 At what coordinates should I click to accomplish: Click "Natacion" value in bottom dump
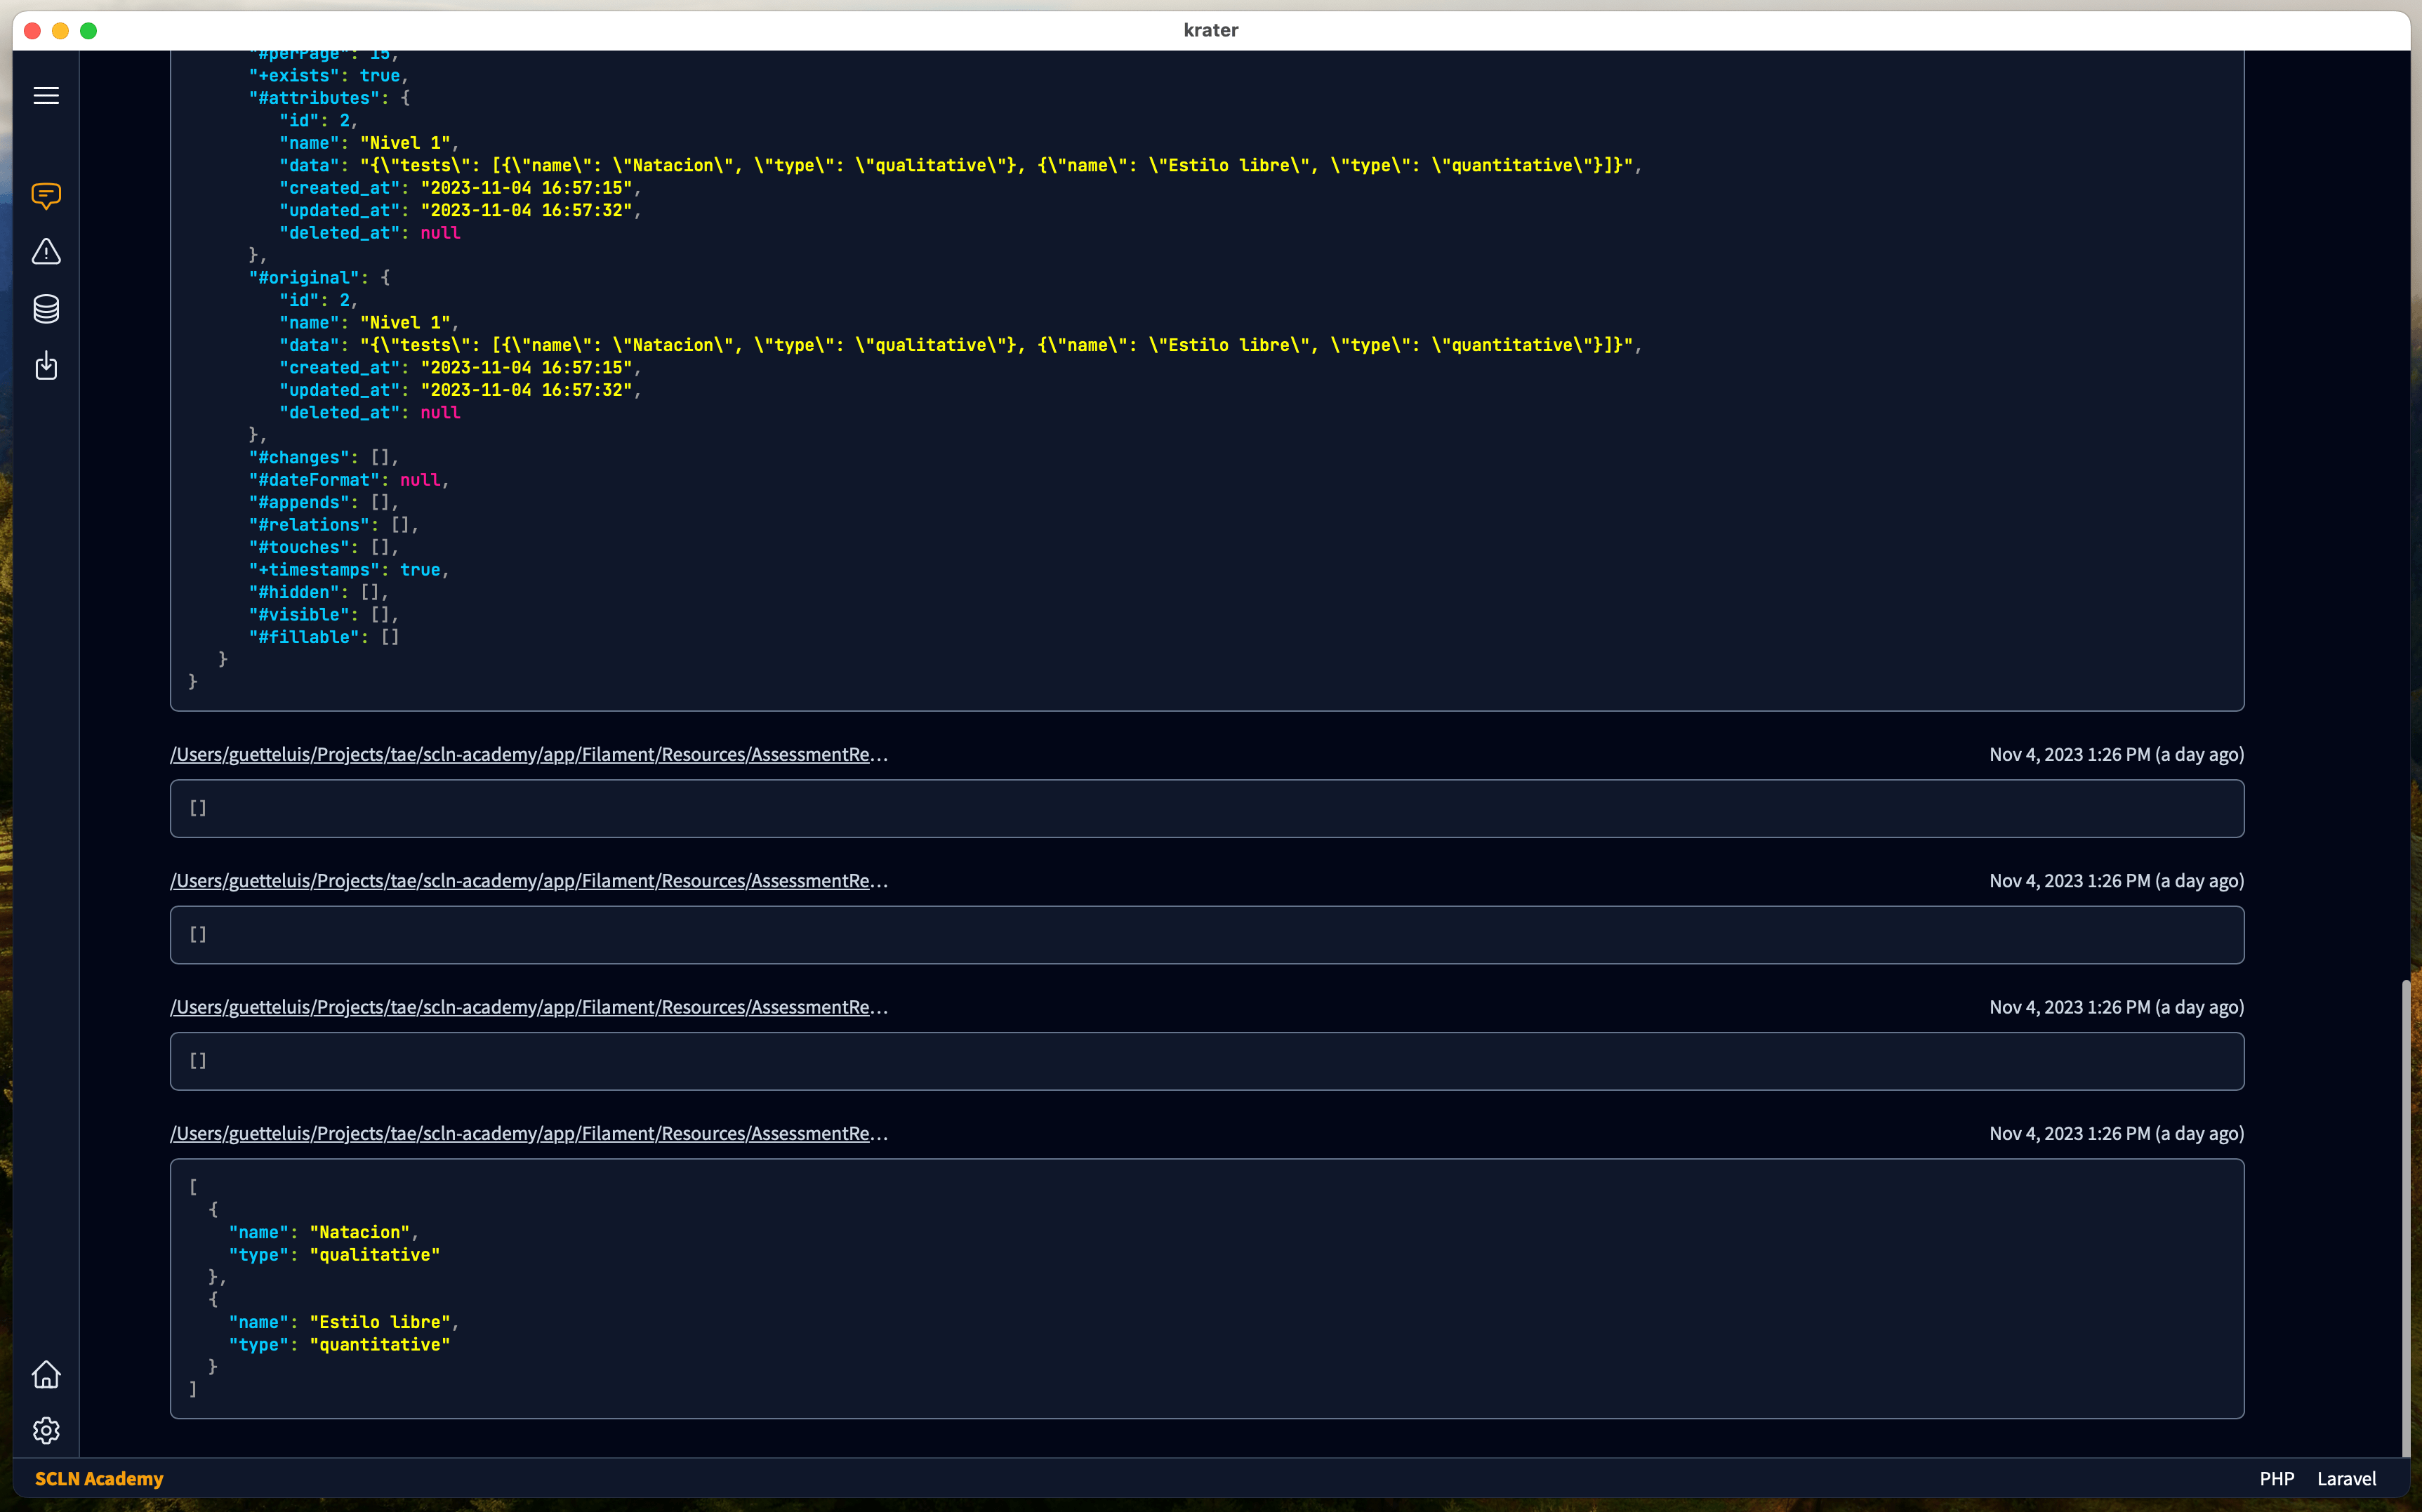coord(359,1232)
